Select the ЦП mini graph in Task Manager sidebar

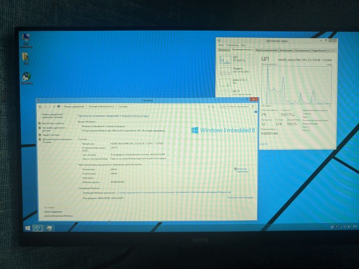pos(225,60)
